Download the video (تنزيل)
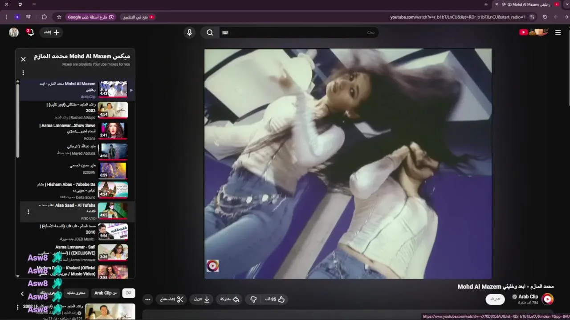Viewport: 570px width, 320px height. click(202, 300)
